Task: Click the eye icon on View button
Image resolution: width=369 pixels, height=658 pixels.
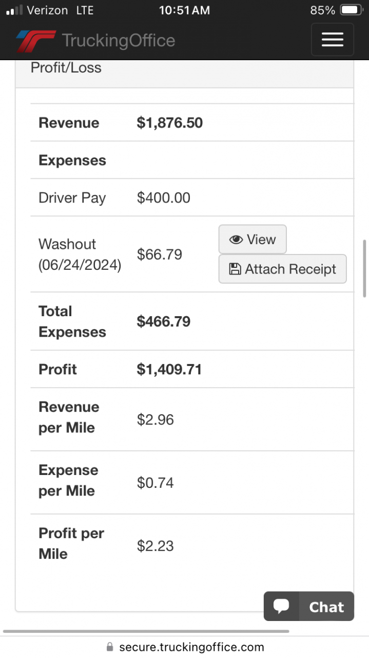Action: click(236, 240)
